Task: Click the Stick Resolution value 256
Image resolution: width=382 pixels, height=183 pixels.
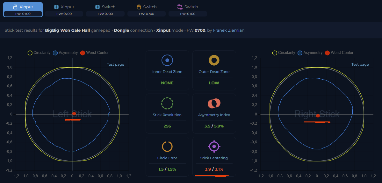Action: click(x=167, y=126)
